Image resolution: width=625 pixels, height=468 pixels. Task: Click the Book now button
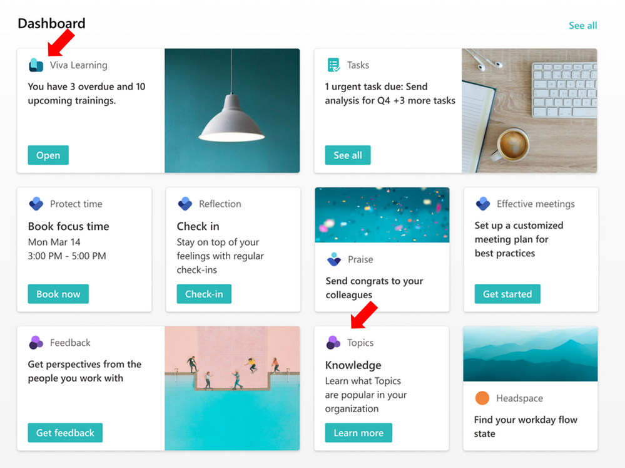point(58,294)
